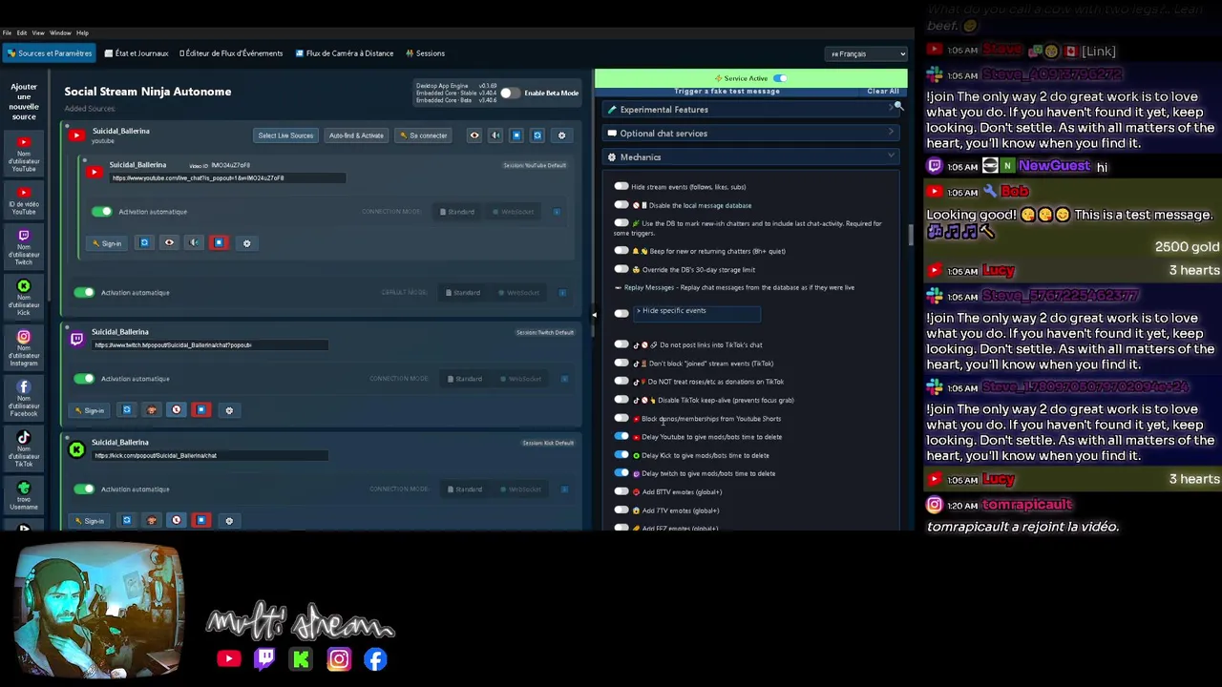
Task: Click YouTube icon in the multi stream overlay
Action: coord(228,658)
